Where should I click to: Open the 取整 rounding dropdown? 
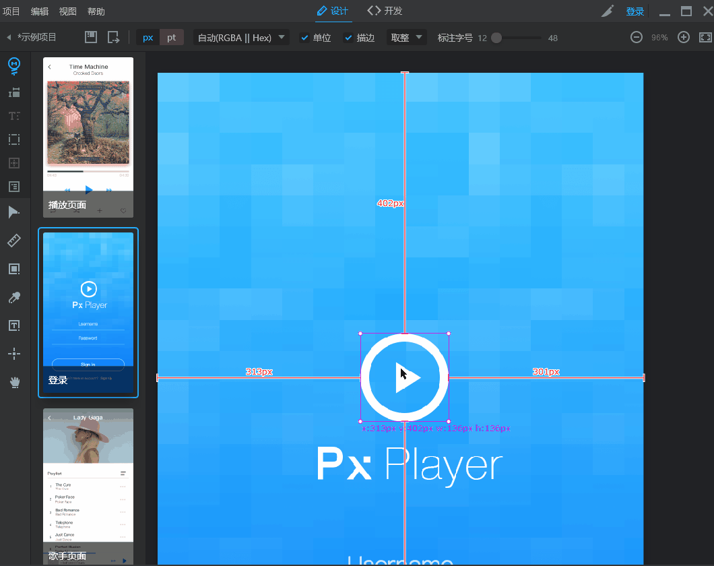click(406, 37)
